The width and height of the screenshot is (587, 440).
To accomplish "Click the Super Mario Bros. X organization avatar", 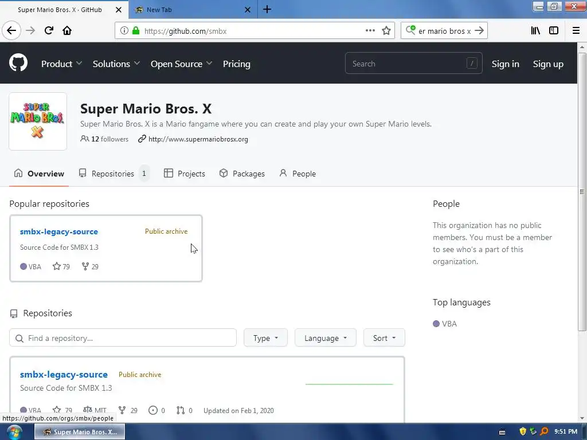I will 38,121.
